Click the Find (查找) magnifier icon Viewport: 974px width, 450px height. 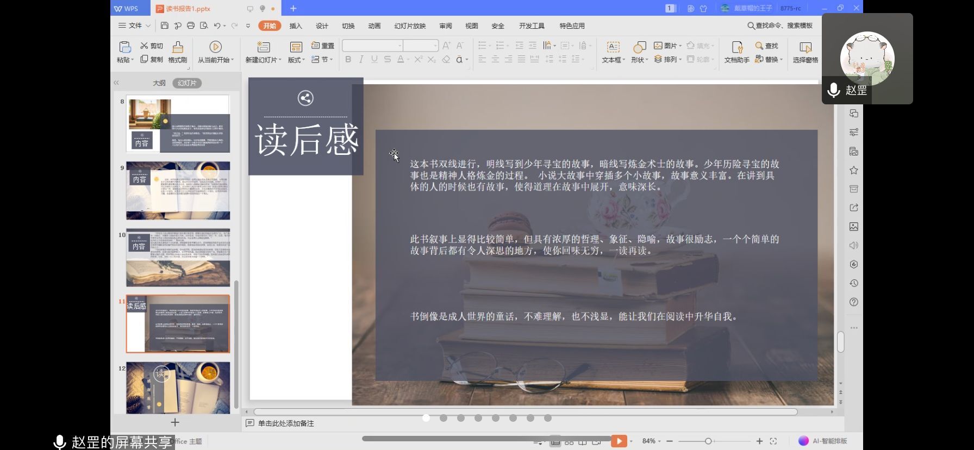click(759, 46)
